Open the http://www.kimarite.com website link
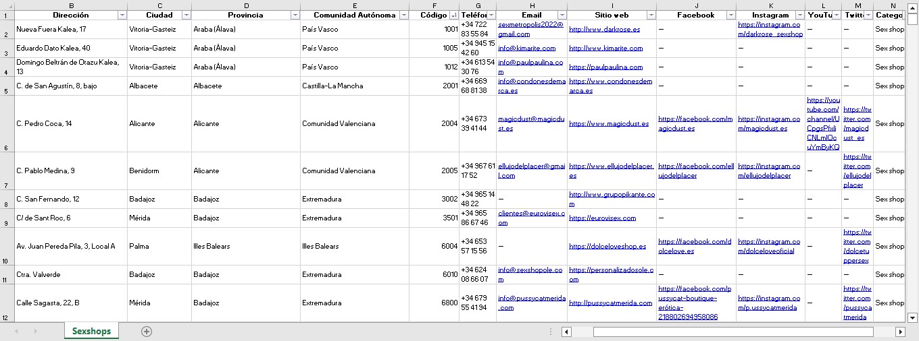 click(605, 49)
